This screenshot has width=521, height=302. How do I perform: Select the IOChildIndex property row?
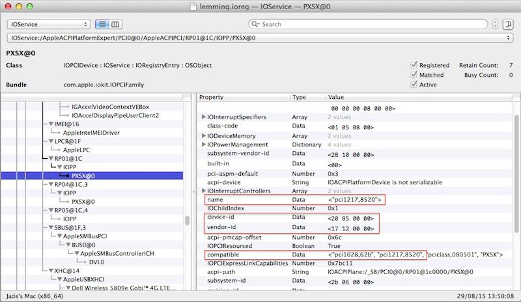[354, 208]
